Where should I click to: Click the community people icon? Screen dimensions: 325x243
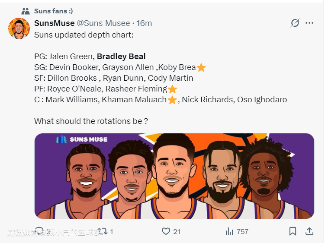(x=26, y=11)
